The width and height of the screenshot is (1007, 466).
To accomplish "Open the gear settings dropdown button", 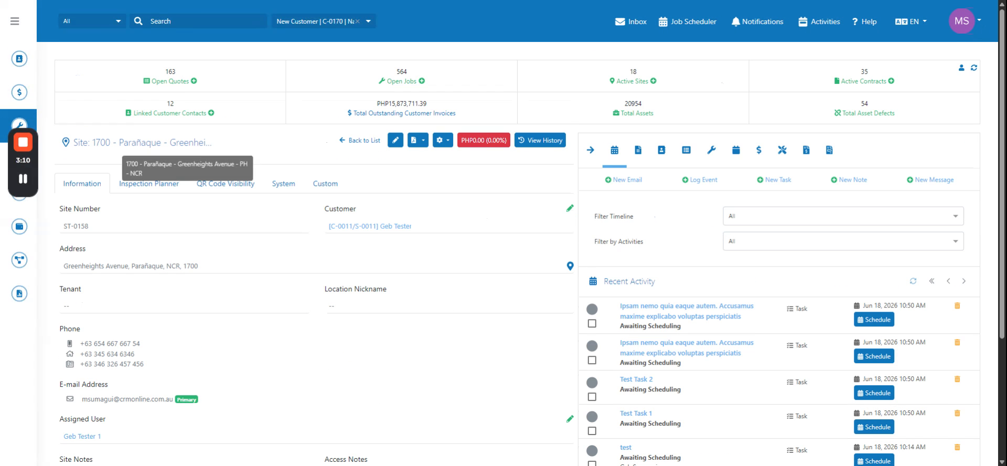I will (443, 140).
